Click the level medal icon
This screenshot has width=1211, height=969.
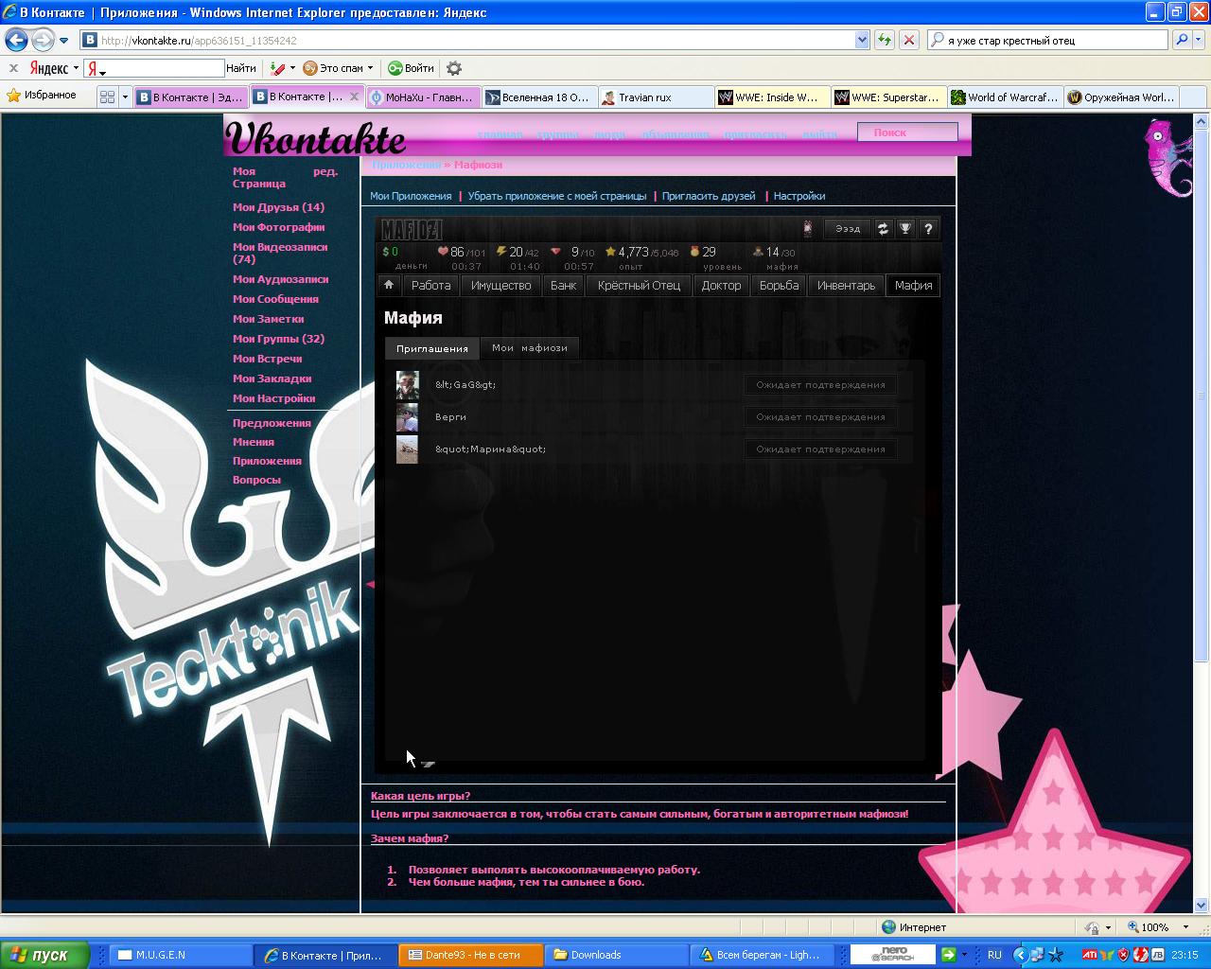click(x=694, y=252)
